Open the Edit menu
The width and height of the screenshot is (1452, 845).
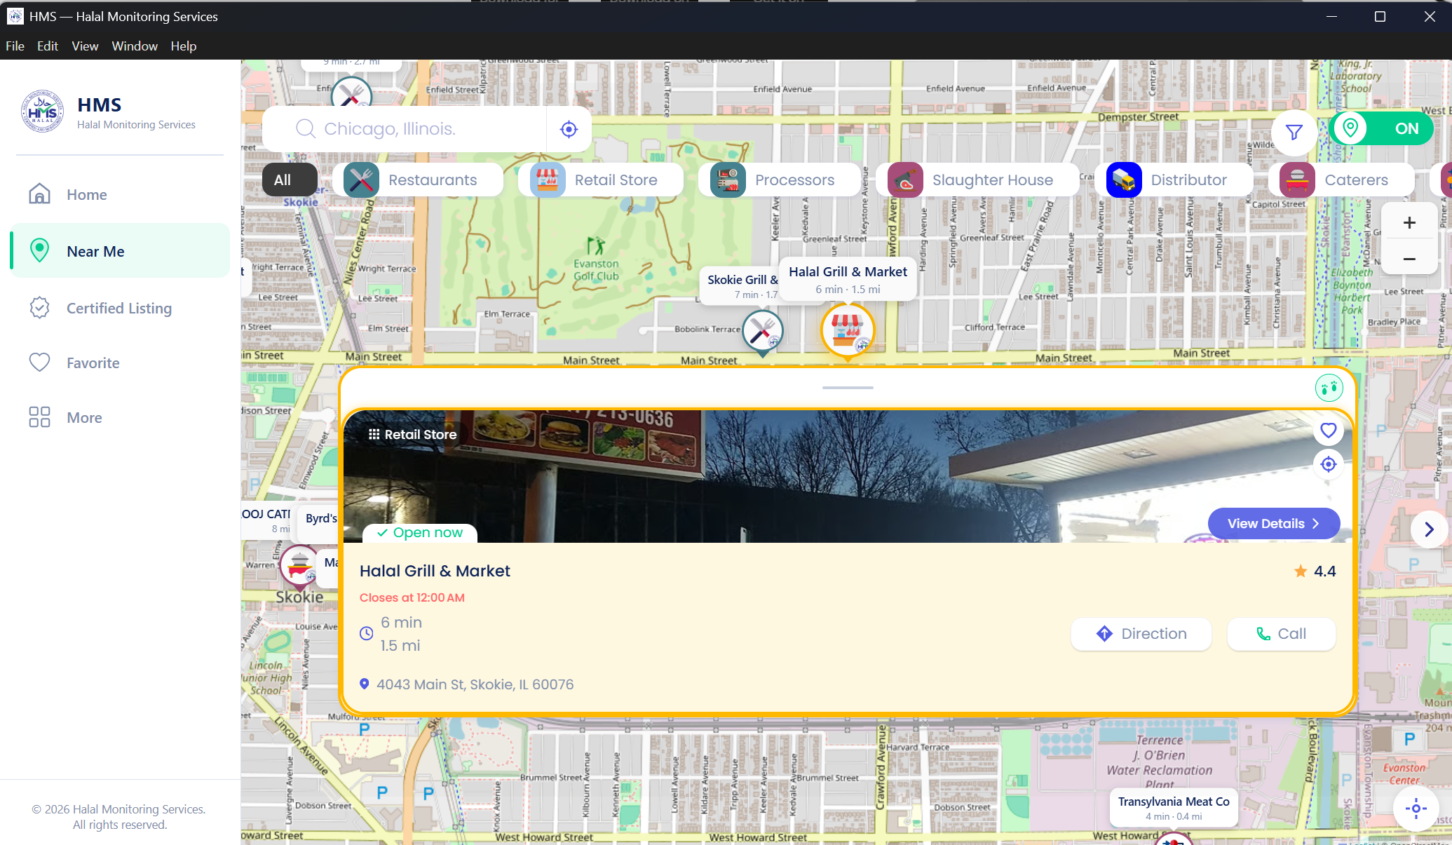48,46
